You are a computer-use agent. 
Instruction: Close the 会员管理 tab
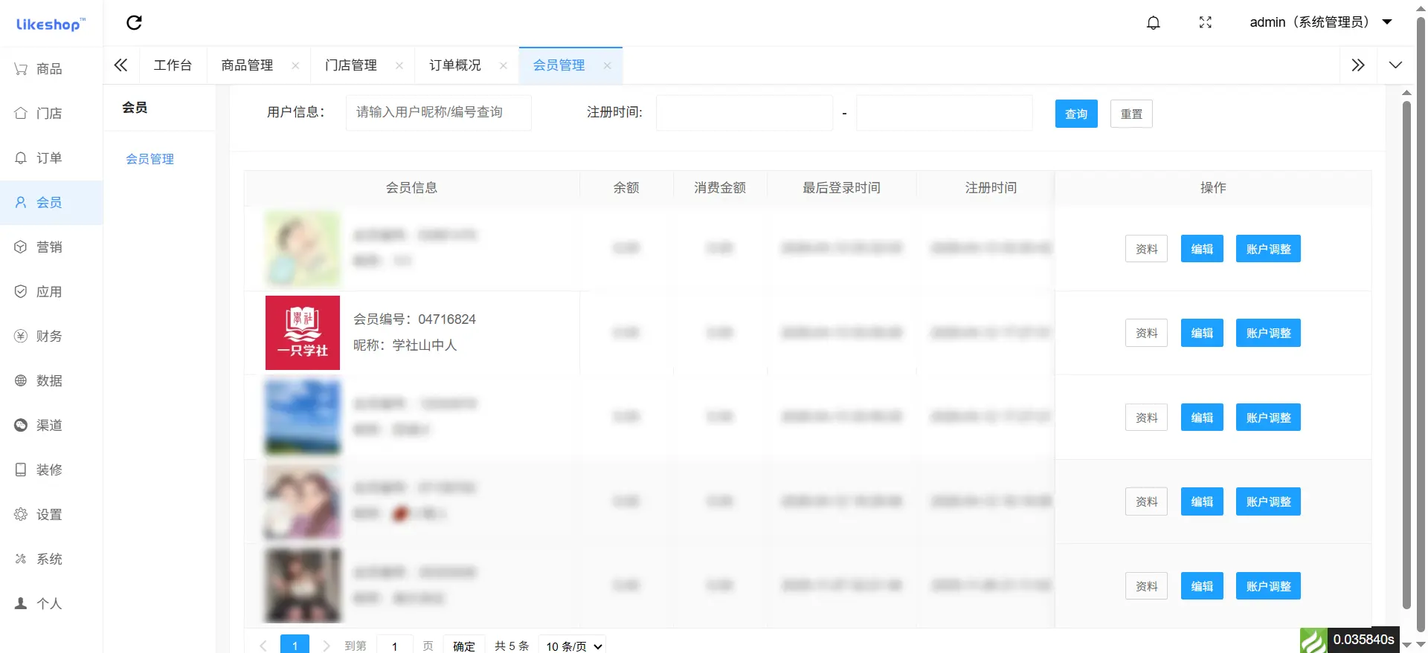pyautogui.click(x=608, y=65)
